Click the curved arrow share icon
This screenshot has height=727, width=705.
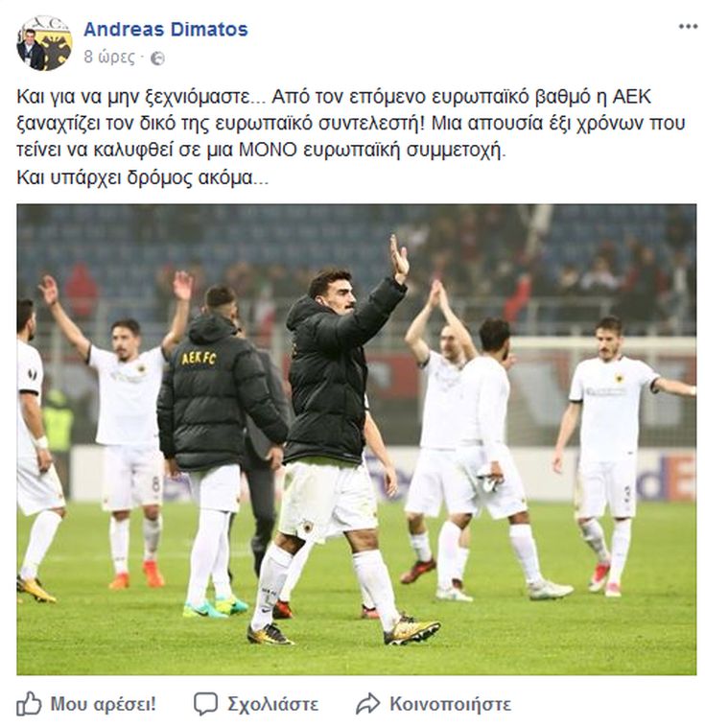[367, 704]
